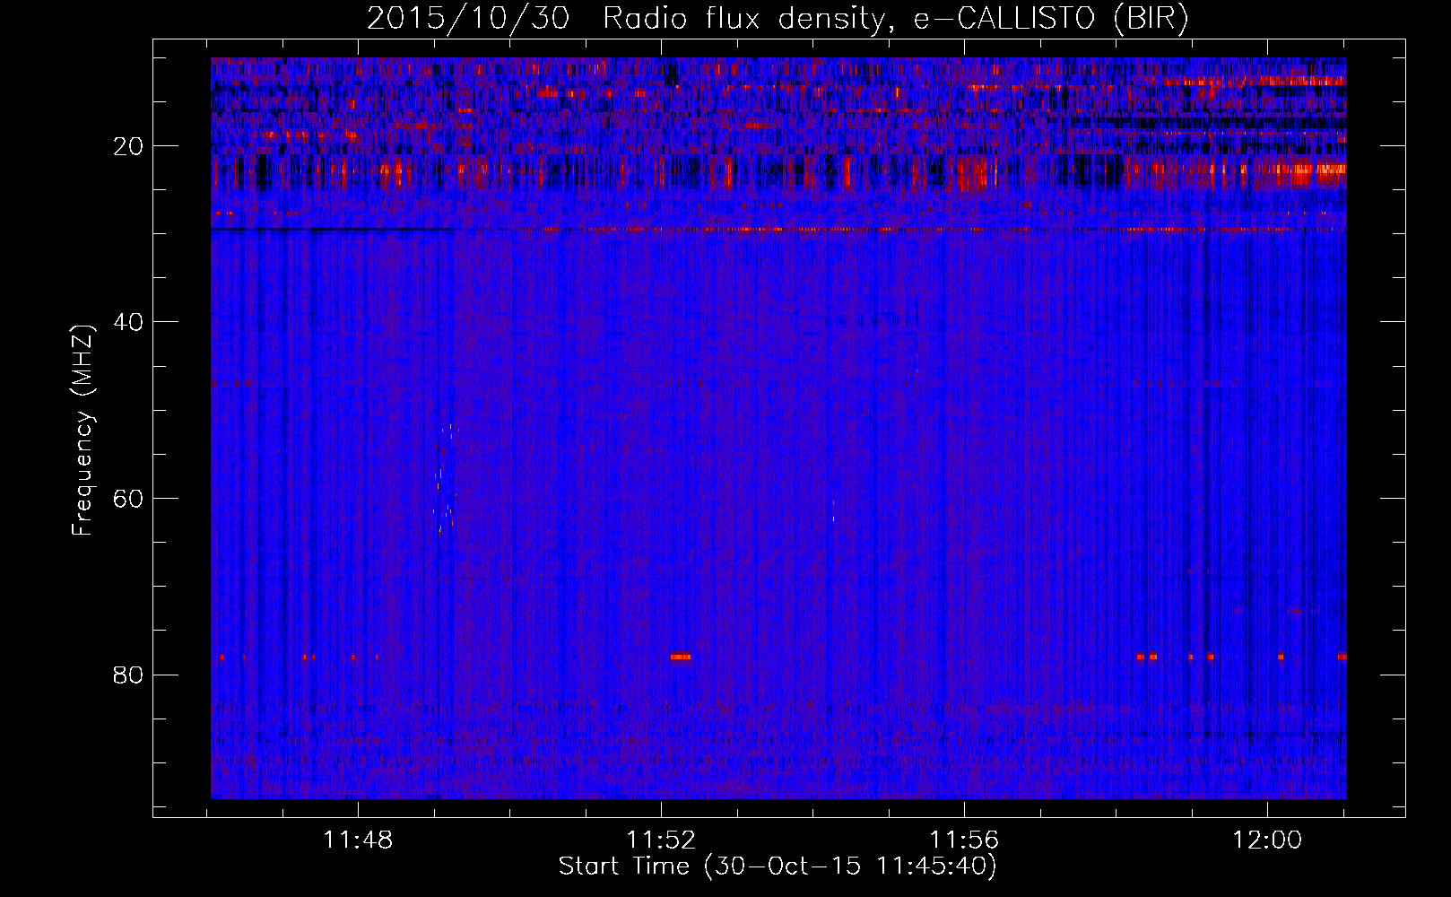
Task: Click the 60 MHz frequency tick label
Action: click(129, 499)
